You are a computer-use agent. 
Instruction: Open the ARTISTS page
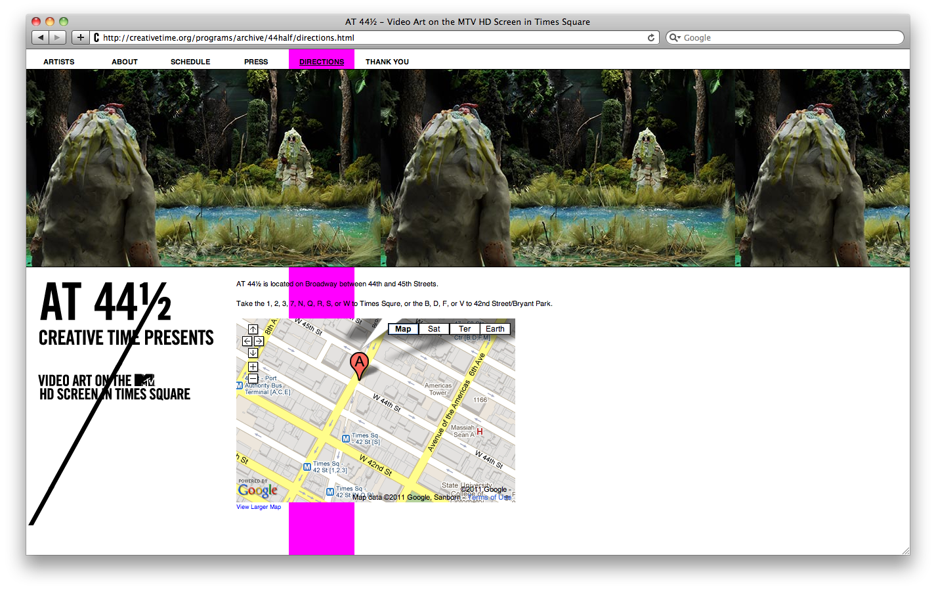[59, 62]
